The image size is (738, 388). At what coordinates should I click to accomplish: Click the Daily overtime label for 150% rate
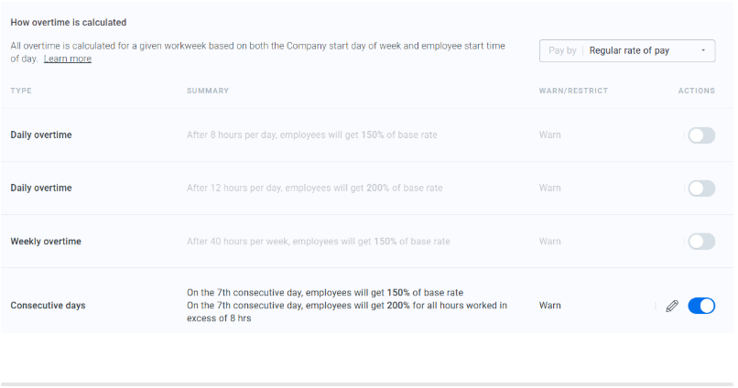click(41, 135)
